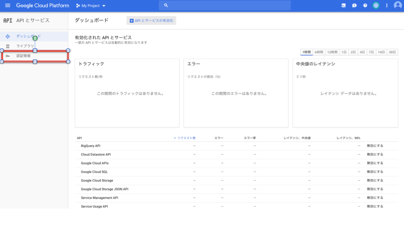
Task: Click 無効にする for Cloud Storage JSON API
Action: click(x=375, y=189)
